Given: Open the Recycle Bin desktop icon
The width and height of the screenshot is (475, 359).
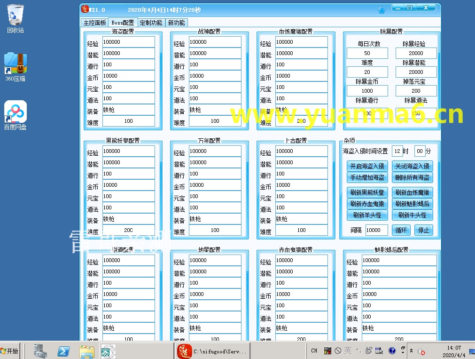Looking at the screenshot, I should pos(16,18).
